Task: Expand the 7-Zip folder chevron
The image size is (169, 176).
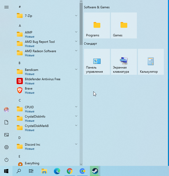Action: (x=76, y=16)
